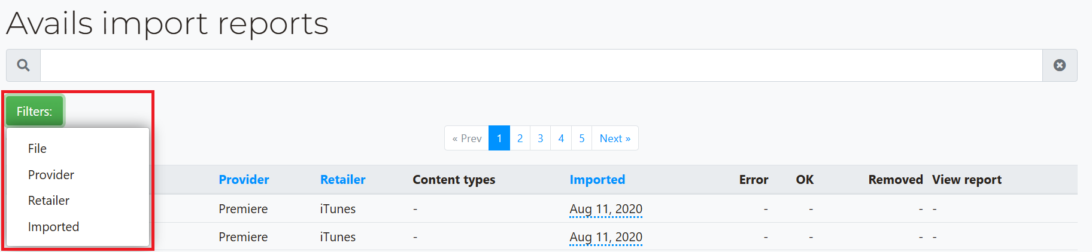This screenshot has height=252, width=1092.
Task: Go to page 2 of reports
Action: tap(520, 138)
